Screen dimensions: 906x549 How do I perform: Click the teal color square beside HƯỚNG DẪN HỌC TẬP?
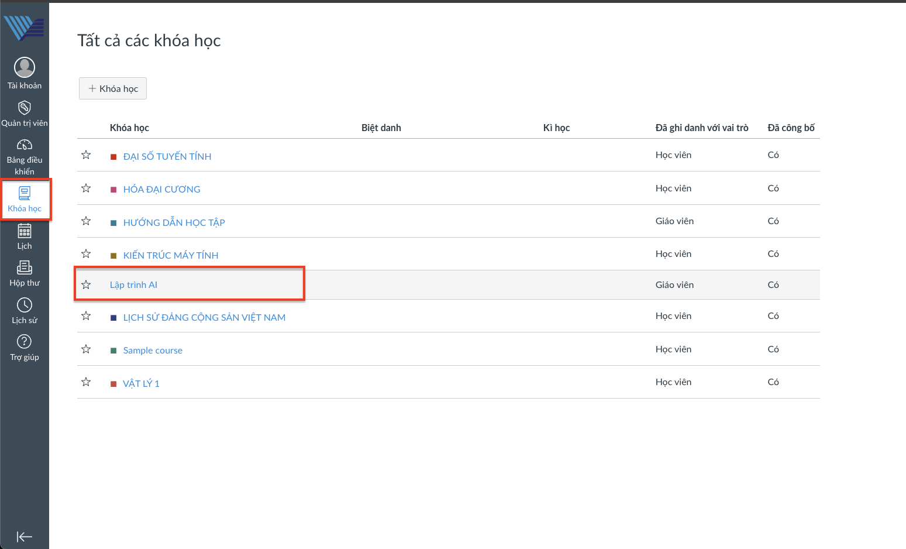114,223
